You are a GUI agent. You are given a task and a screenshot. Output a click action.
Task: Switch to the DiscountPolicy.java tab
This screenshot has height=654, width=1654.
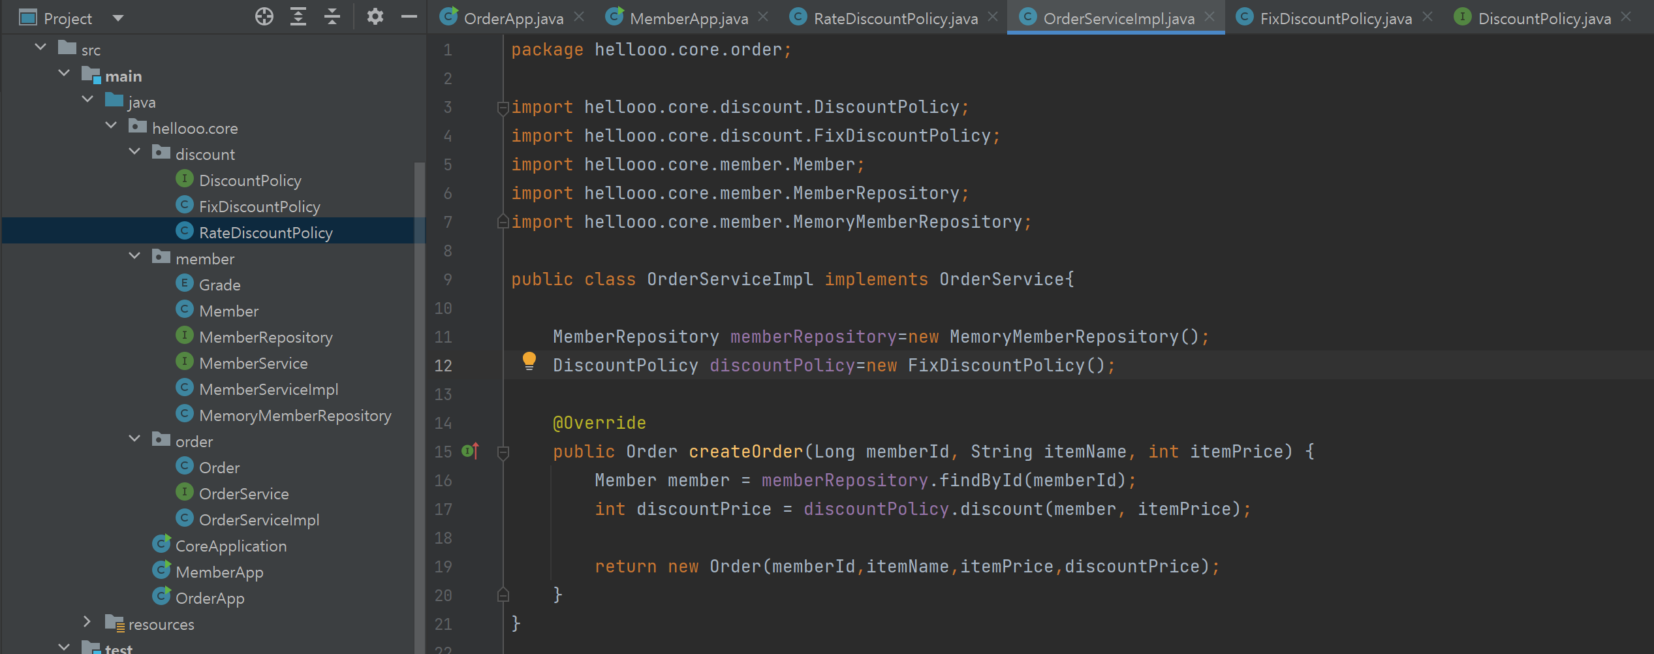[1544, 18]
